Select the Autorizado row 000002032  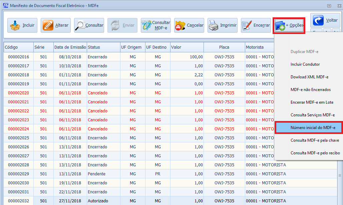click(x=98, y=201)
